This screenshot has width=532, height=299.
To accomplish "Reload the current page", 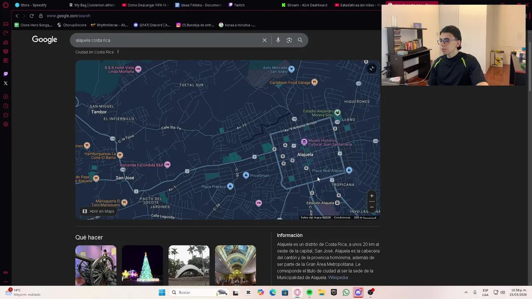I will coord(32,16).
